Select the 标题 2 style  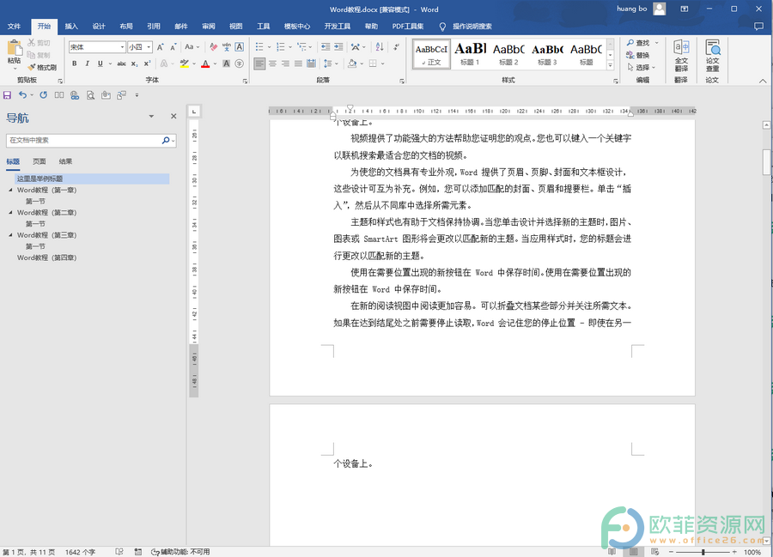(508, 54)
